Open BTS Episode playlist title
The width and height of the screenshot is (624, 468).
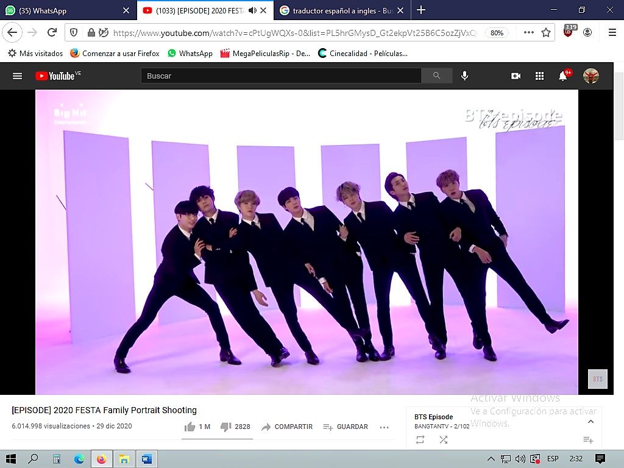433,417
